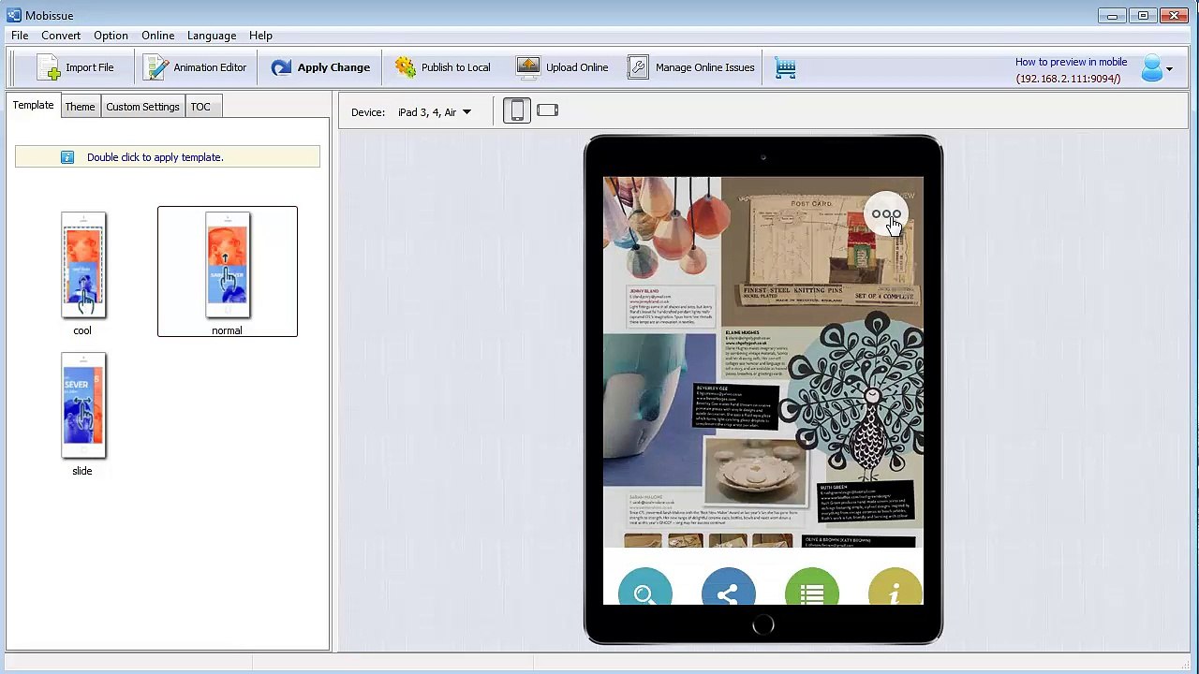Image resolution: width=1199 pixels, height=674 pixels.
Task: Click the blue search circle icon
Action: (x=644, y=587)
